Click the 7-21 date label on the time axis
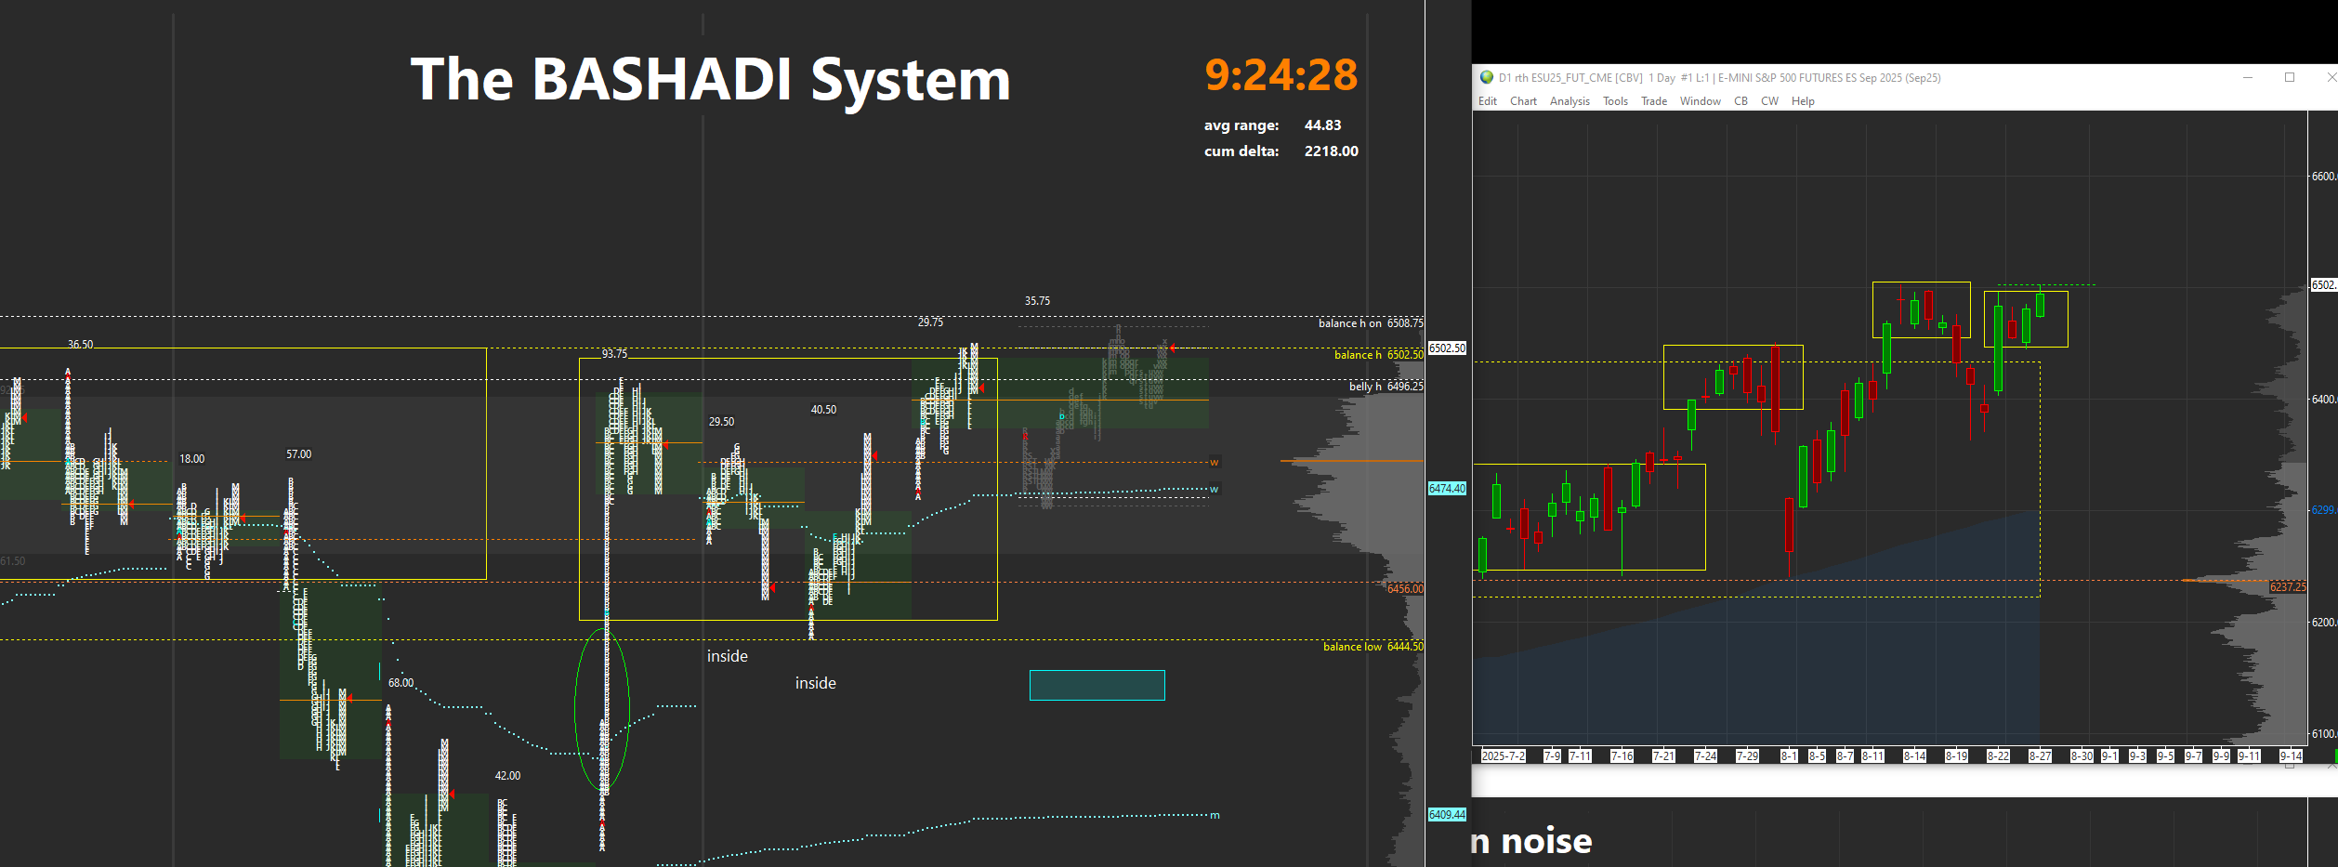Image resolution: width=2338 pixels, height=867 pixels. click(x=1663, y=756)
